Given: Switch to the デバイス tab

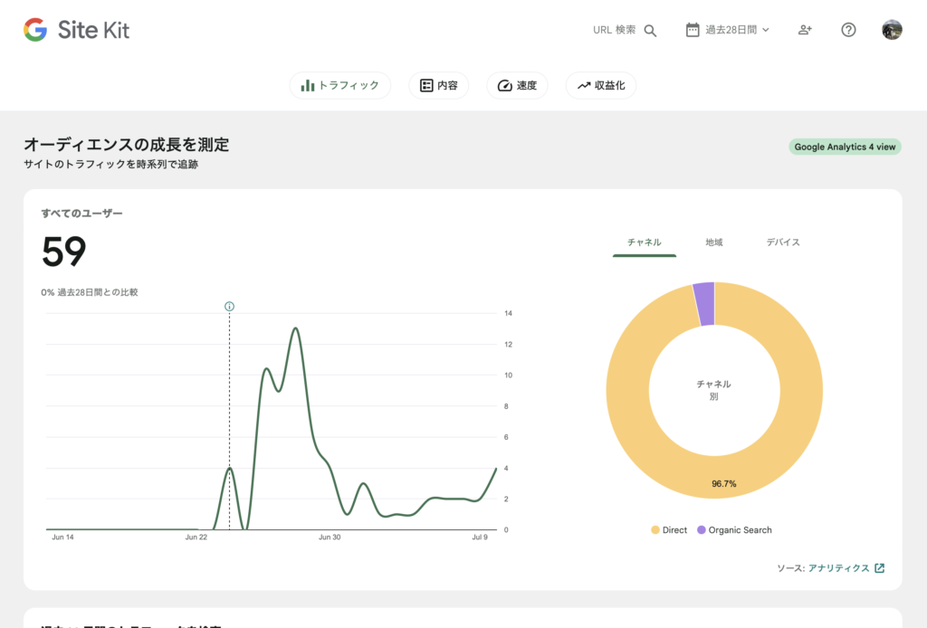Looking at the screenshot, I should point(783,243).
